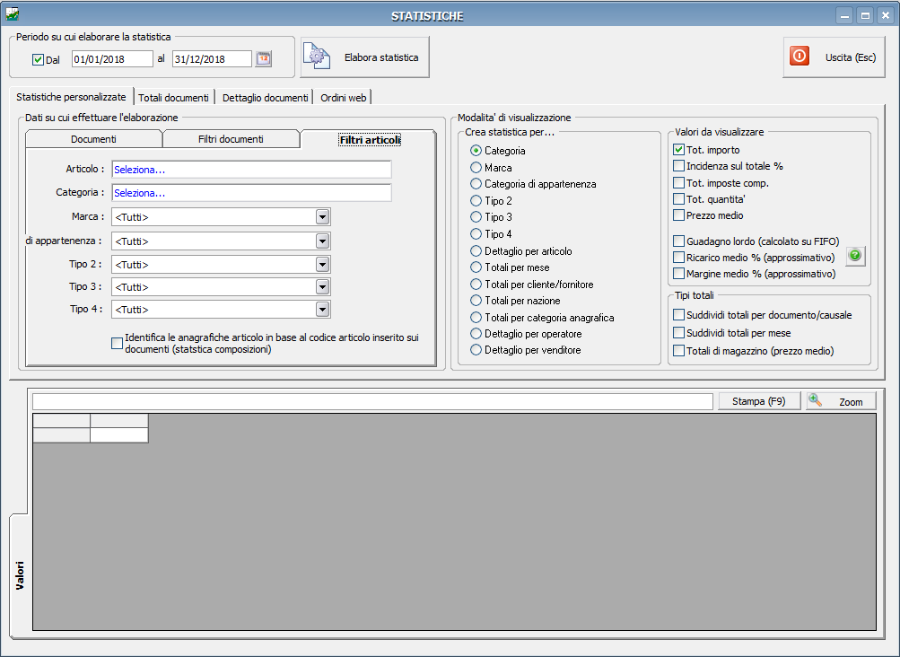Click the calendar date picker icon
The image size is (900, 657).
(263, 59)
